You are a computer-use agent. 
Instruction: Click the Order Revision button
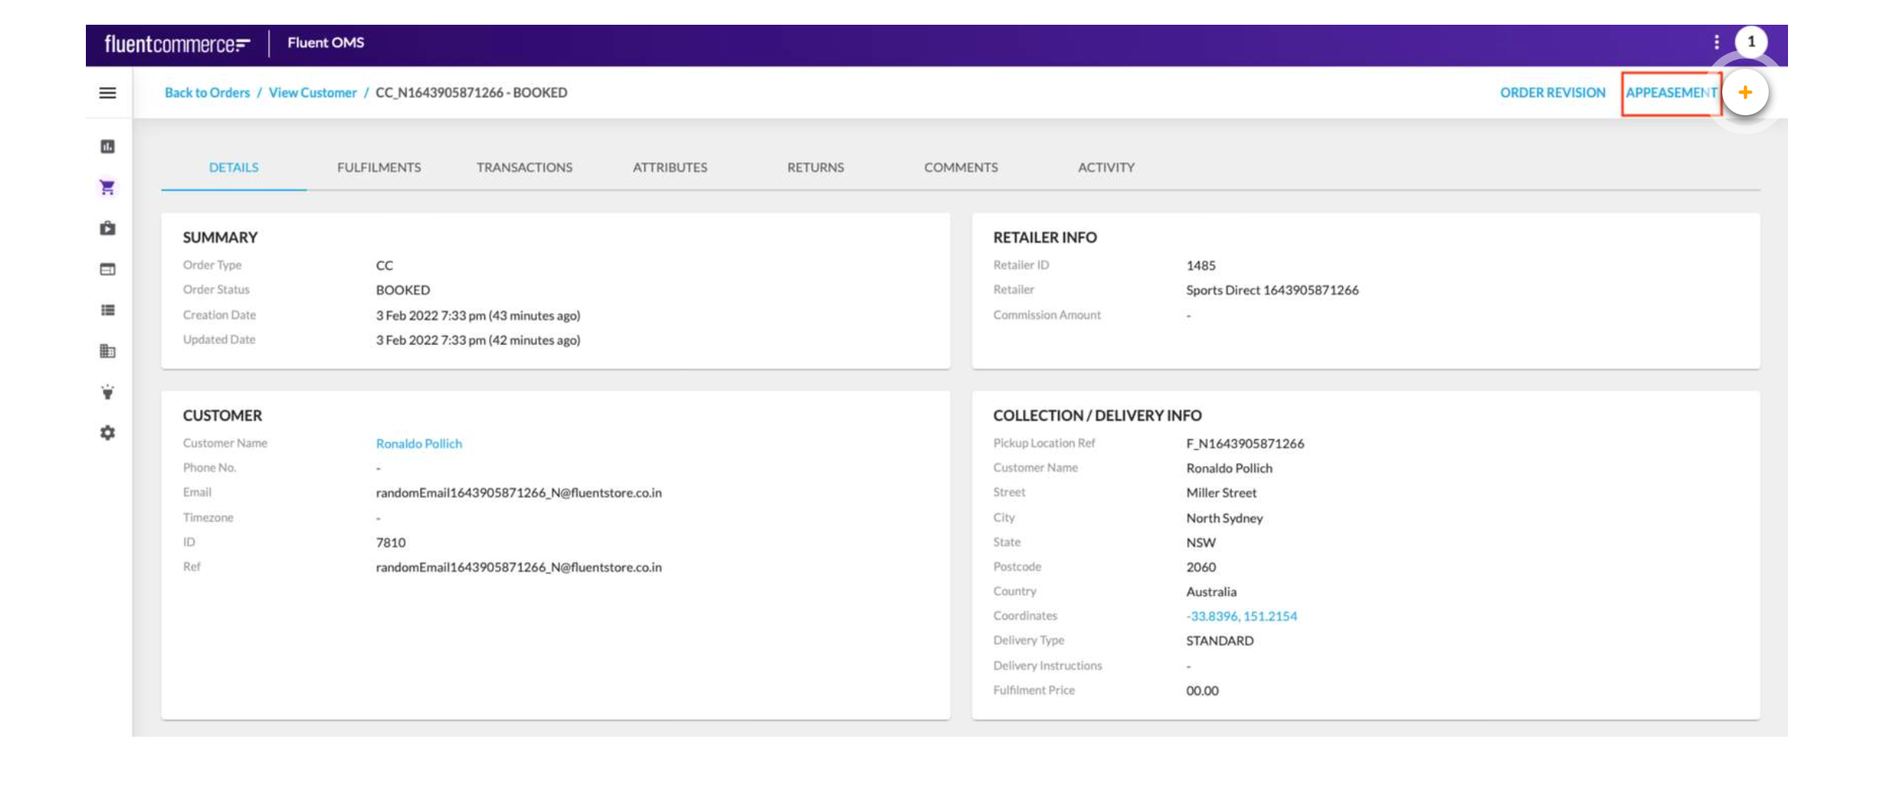1552,93
